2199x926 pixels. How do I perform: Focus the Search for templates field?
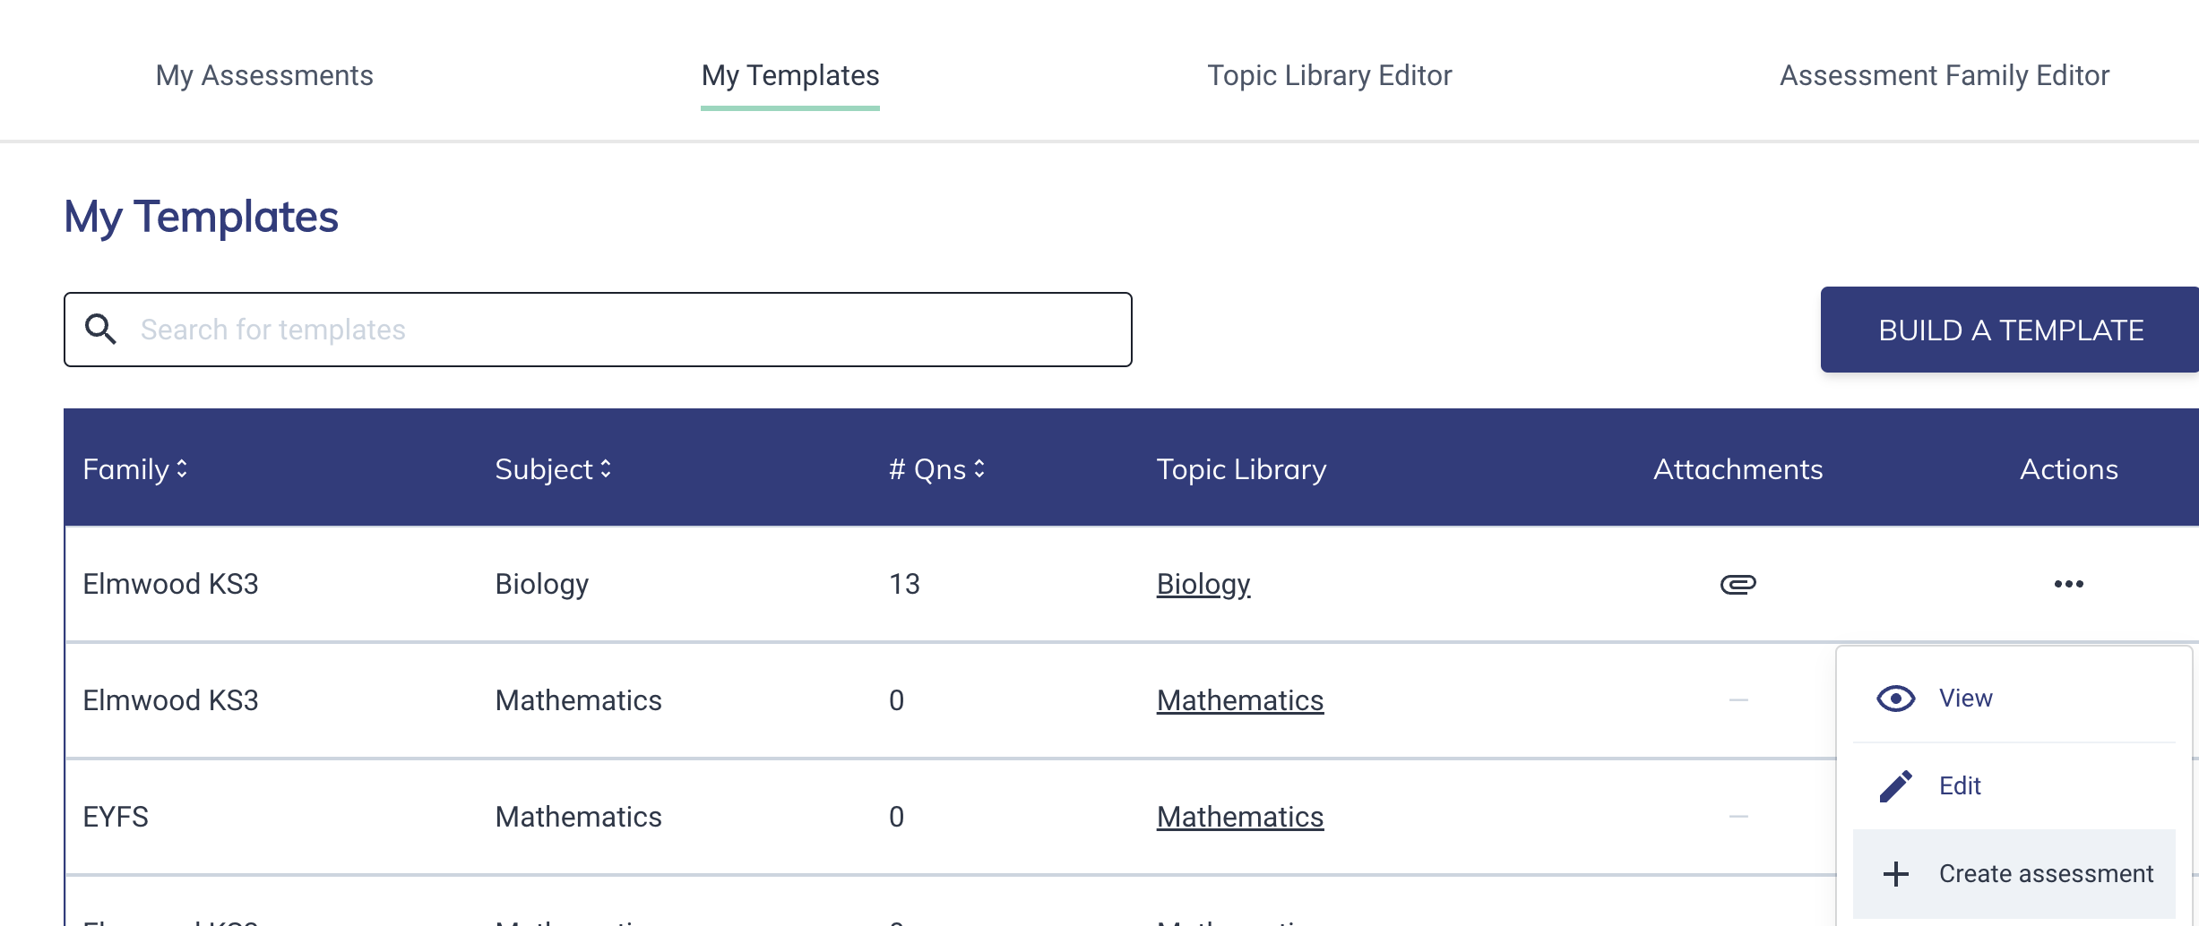click(598, 330)
